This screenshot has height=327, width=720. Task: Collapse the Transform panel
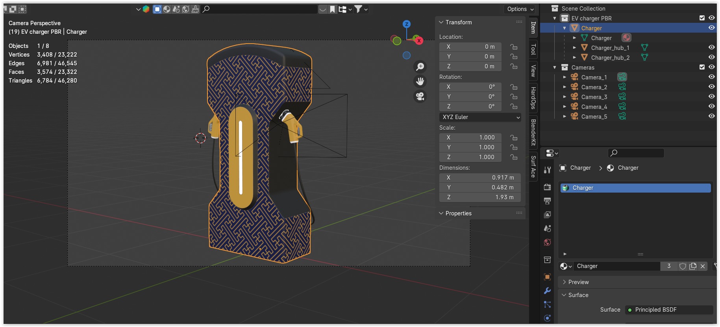click(441, 22)
